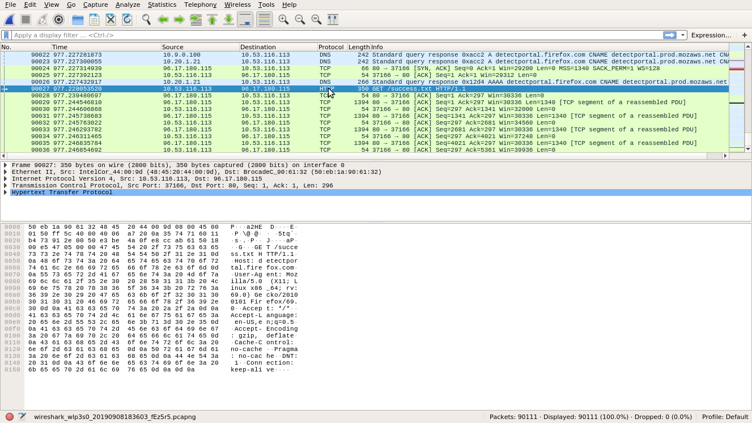Screen dimensions: 752x423
Task: Click the display filter input field
Action: [337, 35]
